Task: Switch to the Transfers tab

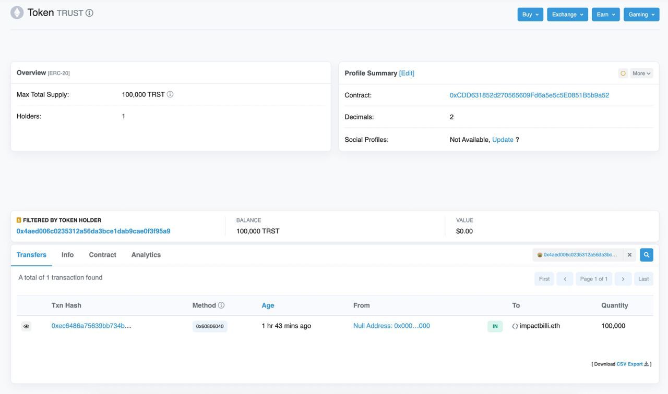Action: [x=31, y=255]
